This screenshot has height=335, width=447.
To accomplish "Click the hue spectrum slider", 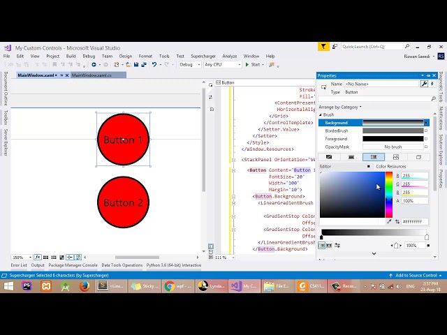I will [389, 195].
